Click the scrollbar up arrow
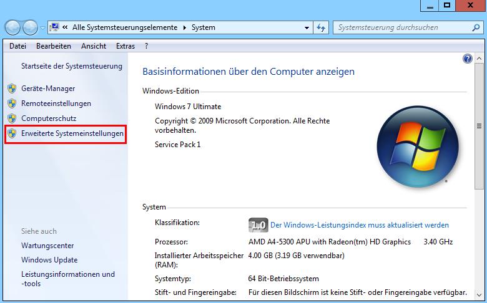The height and width of the screenshot is (303, 487). click(x=479, y=59)
